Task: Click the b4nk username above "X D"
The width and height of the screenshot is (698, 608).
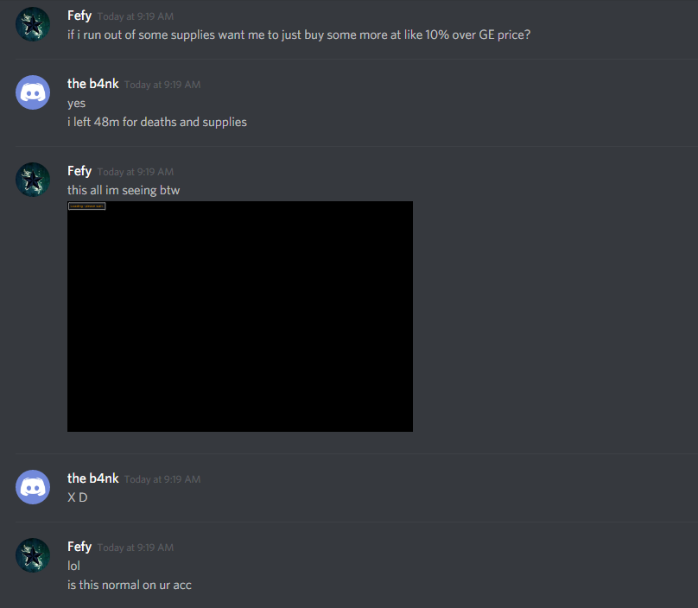Action: tap(92, 478)
